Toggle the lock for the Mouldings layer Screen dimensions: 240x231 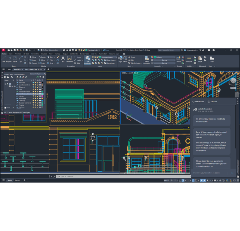[37, 98]
